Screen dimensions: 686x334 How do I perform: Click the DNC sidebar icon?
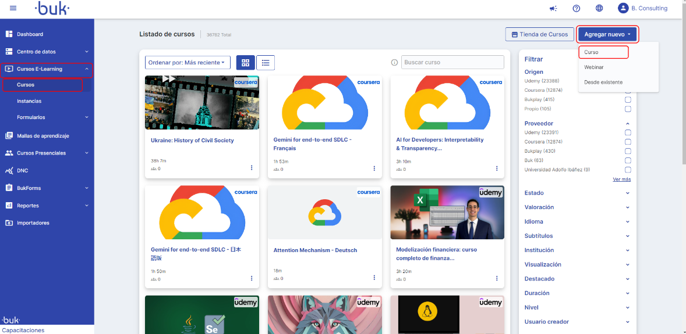click(x=9, y=170)
